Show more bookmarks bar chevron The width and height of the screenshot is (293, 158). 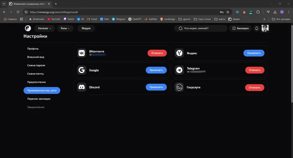[x=264, y=19]
